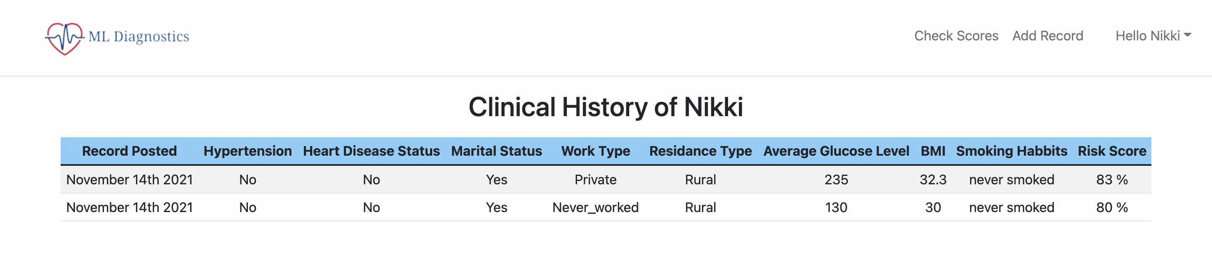This screenshot has height=271, width=1212.
Task: Click the Smoking Habbits column header
Action: [1012, 151]
